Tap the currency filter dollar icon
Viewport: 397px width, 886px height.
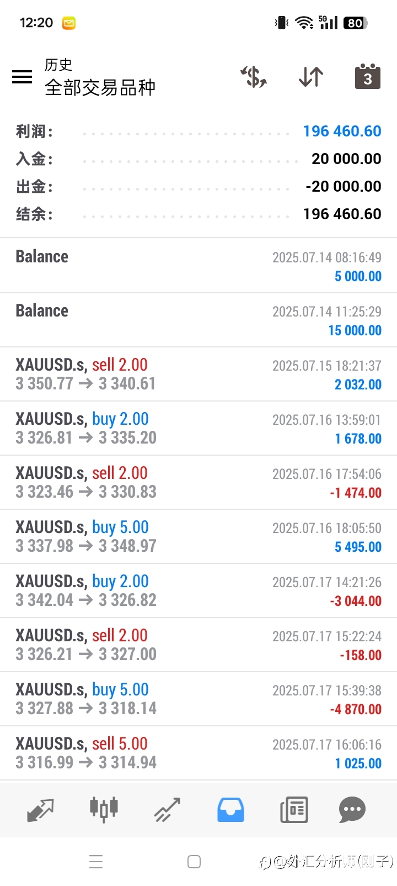pyautogui.click(x=254, y=77)
